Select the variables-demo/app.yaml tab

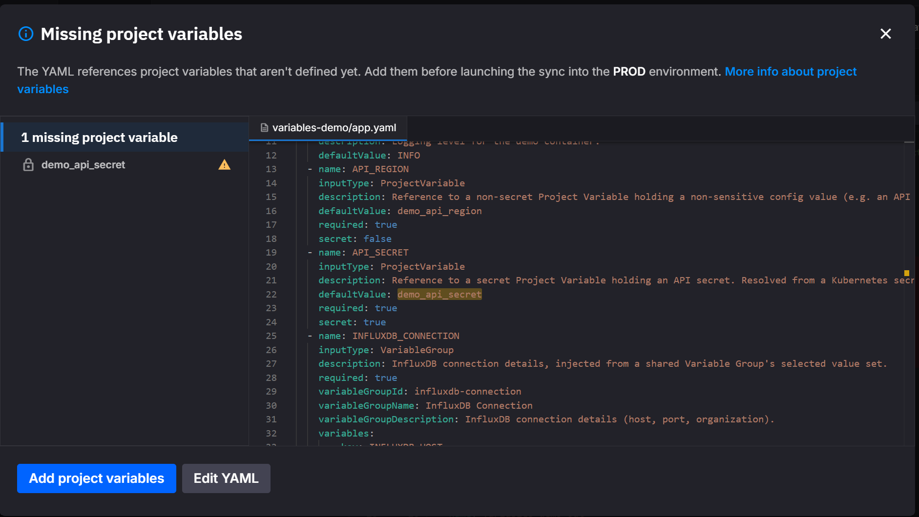pos(328,128)
